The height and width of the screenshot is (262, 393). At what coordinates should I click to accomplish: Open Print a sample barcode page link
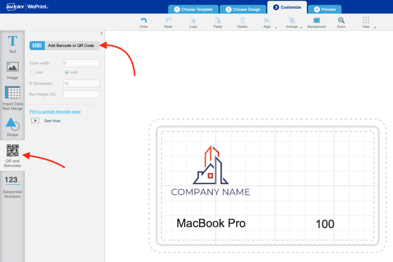pos(55,112)
